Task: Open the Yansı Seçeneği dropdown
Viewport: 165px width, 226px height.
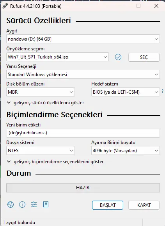Action: point(83,75)
